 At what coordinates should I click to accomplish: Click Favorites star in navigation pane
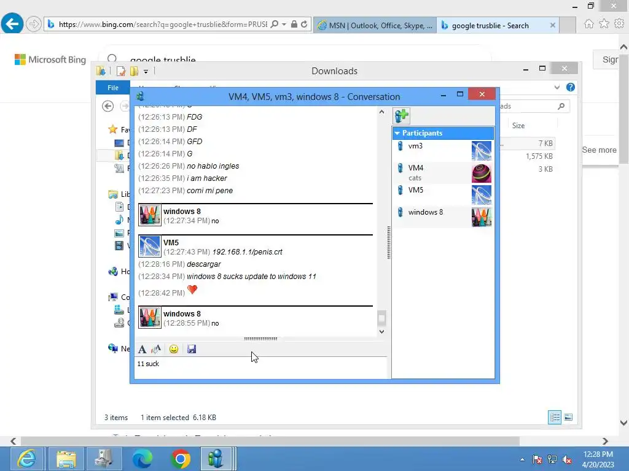[113, 129]
